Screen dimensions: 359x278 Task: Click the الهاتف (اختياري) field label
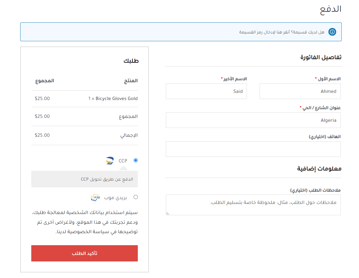click(324, 137)
